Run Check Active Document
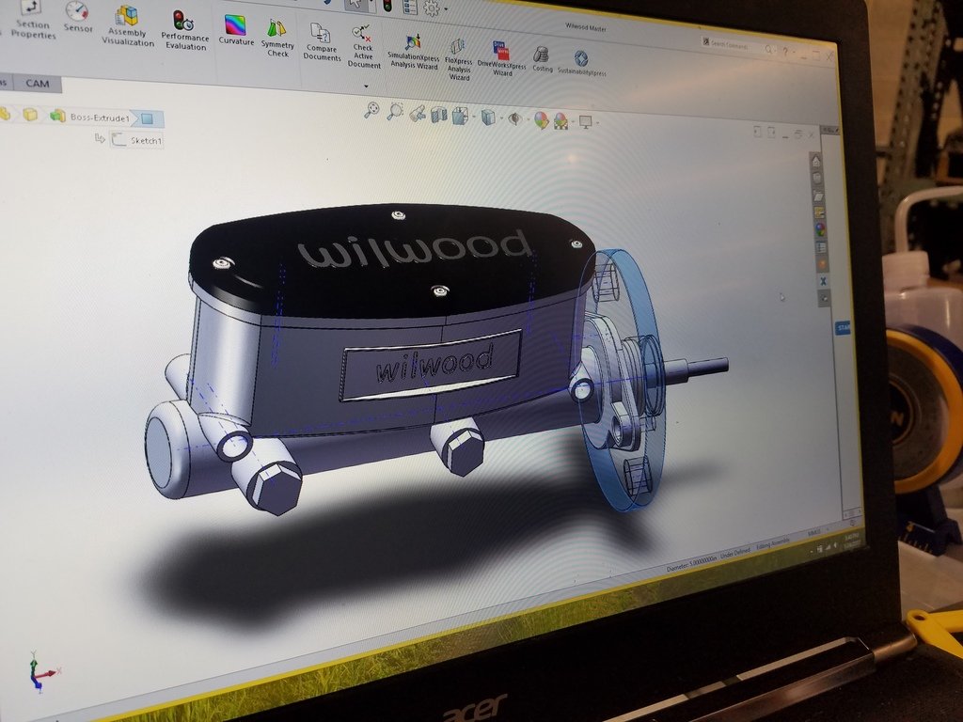The width and height of the screenshot is (963, 722). click(363, 47)
